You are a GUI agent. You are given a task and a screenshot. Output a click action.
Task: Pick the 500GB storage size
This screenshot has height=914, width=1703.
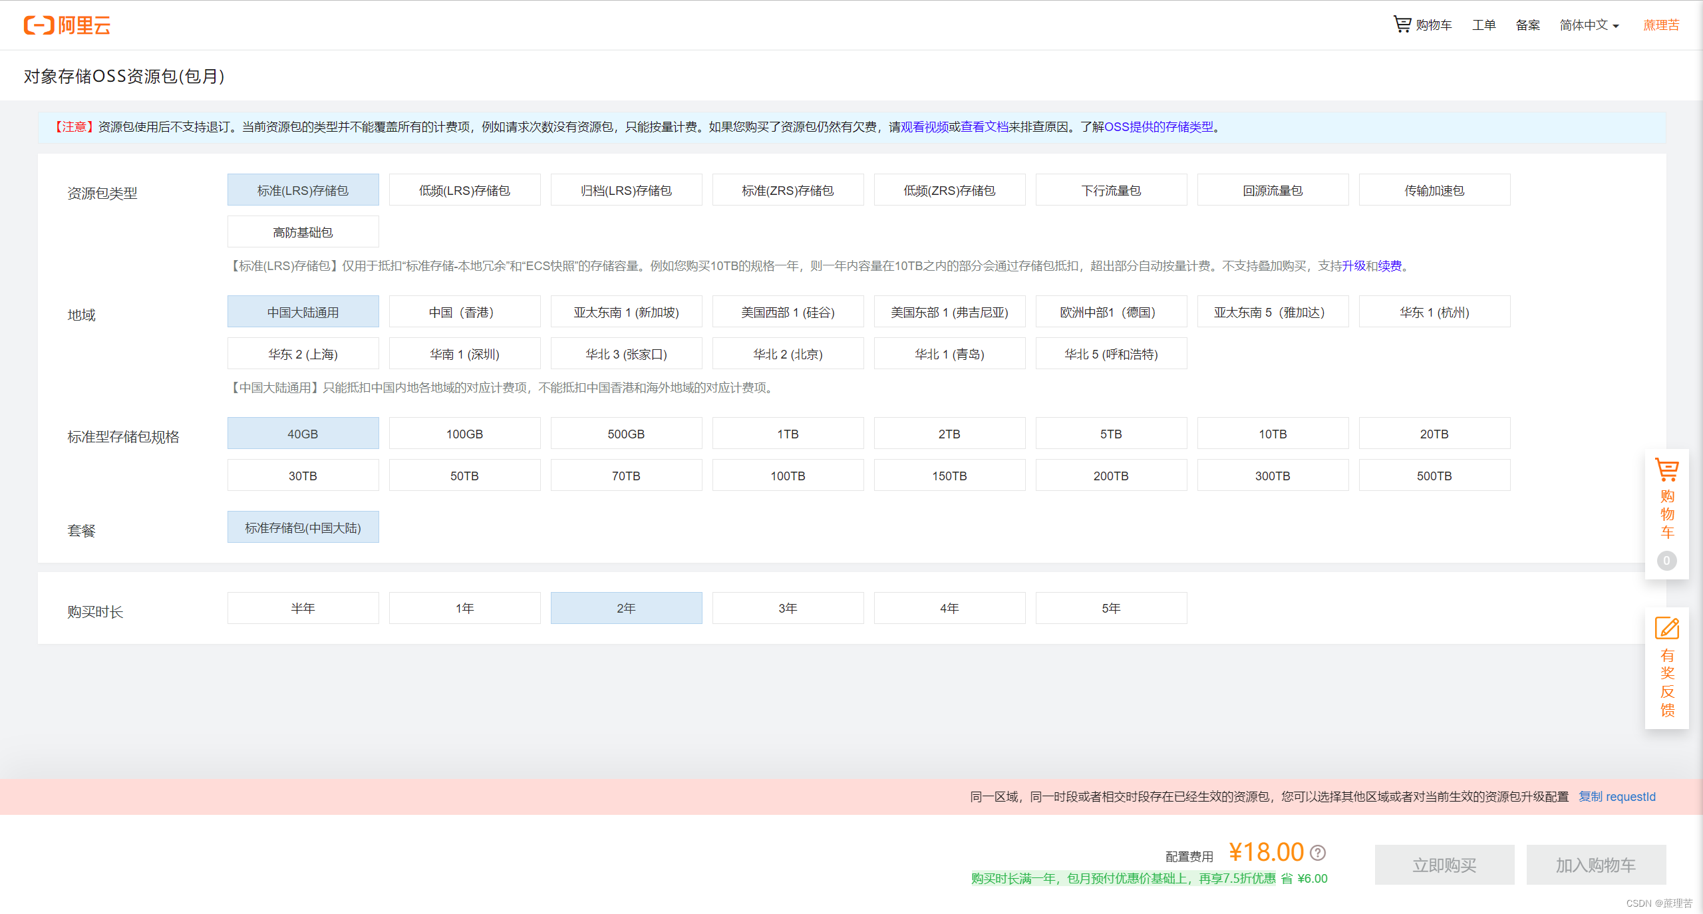627,434
